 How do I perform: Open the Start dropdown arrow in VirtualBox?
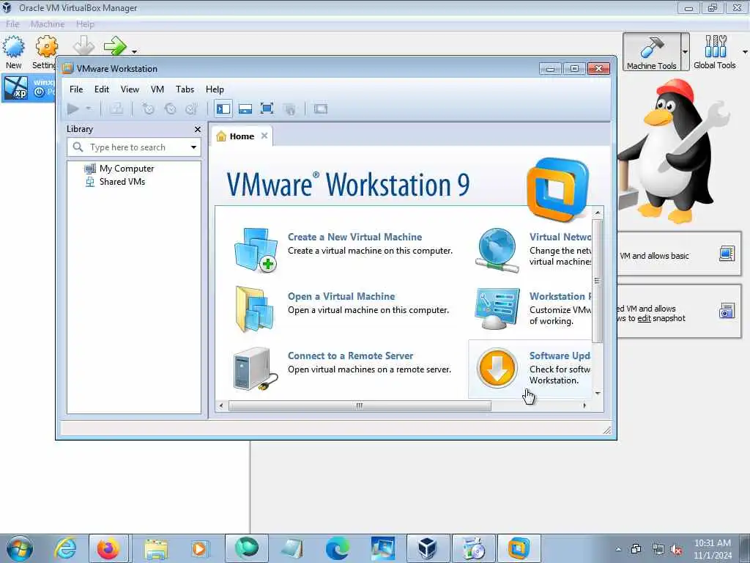[135, 52]
